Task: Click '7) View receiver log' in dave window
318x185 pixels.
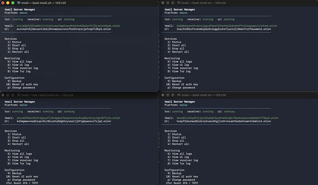Action: click(x=183, y=160)
